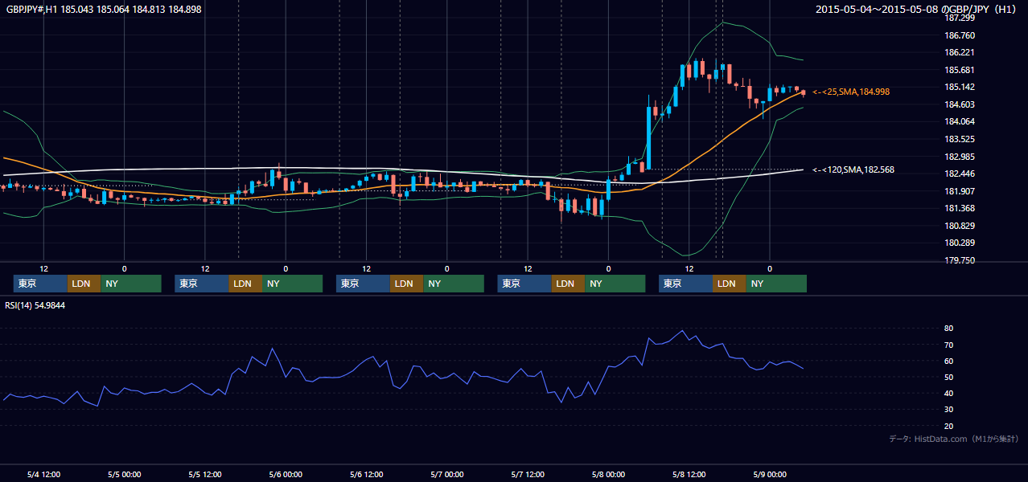
Task: Click the 120 SMA 182.568 label
Action: pyautogui.click(x=853, y=170)
